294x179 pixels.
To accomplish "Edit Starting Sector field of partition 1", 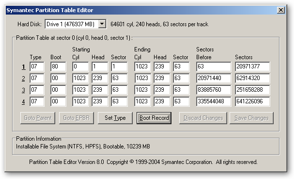I will coord(119,66).
